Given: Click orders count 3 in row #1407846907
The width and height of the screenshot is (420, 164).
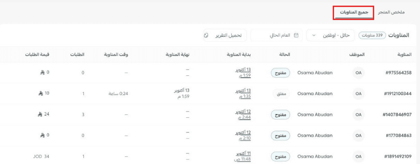Looking at the screenshot, I should pos(83,115).
